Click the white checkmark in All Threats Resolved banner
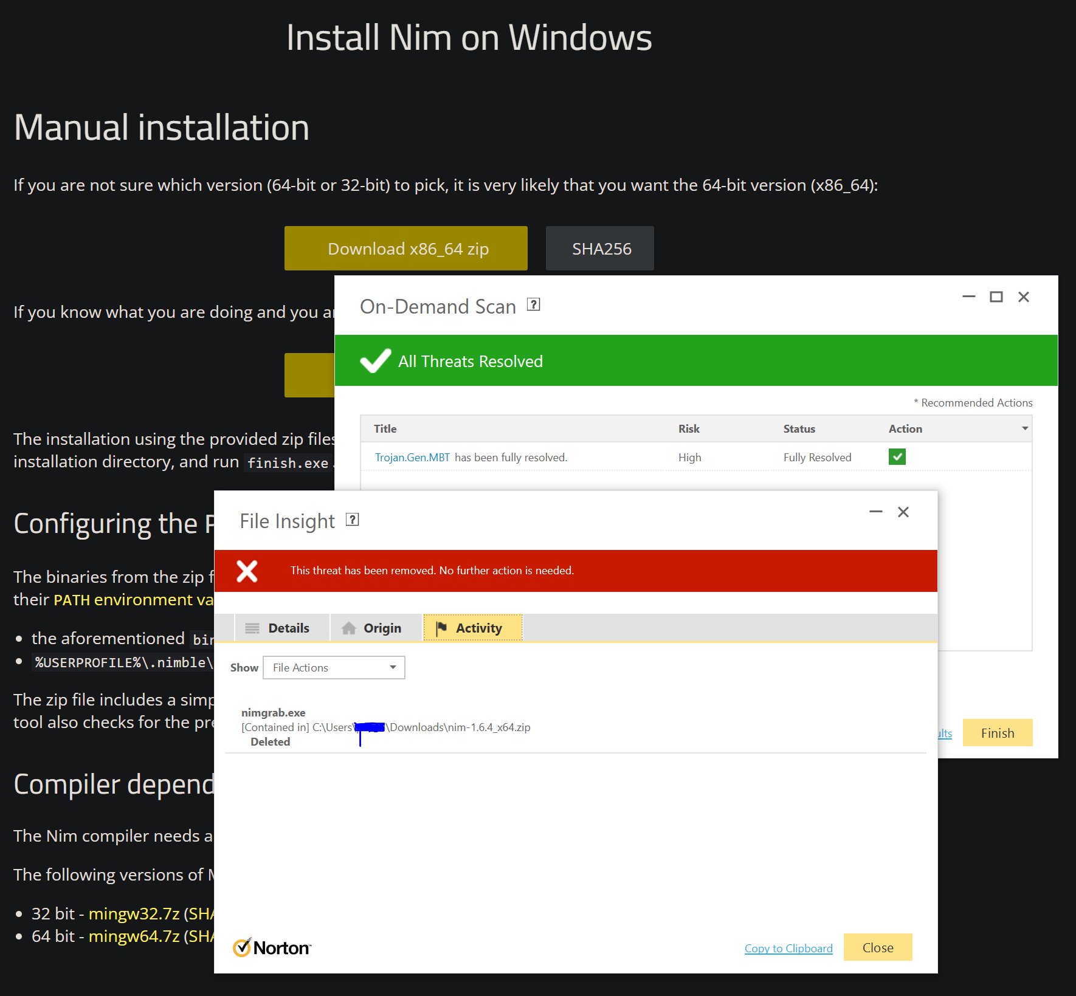 click(x=375, y=361)
